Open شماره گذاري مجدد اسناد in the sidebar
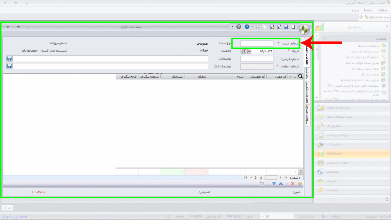 (362, 57)
